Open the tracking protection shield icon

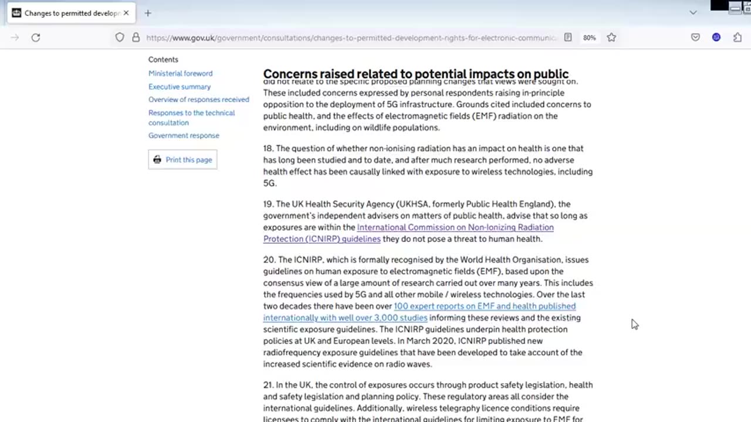[120, 38]
